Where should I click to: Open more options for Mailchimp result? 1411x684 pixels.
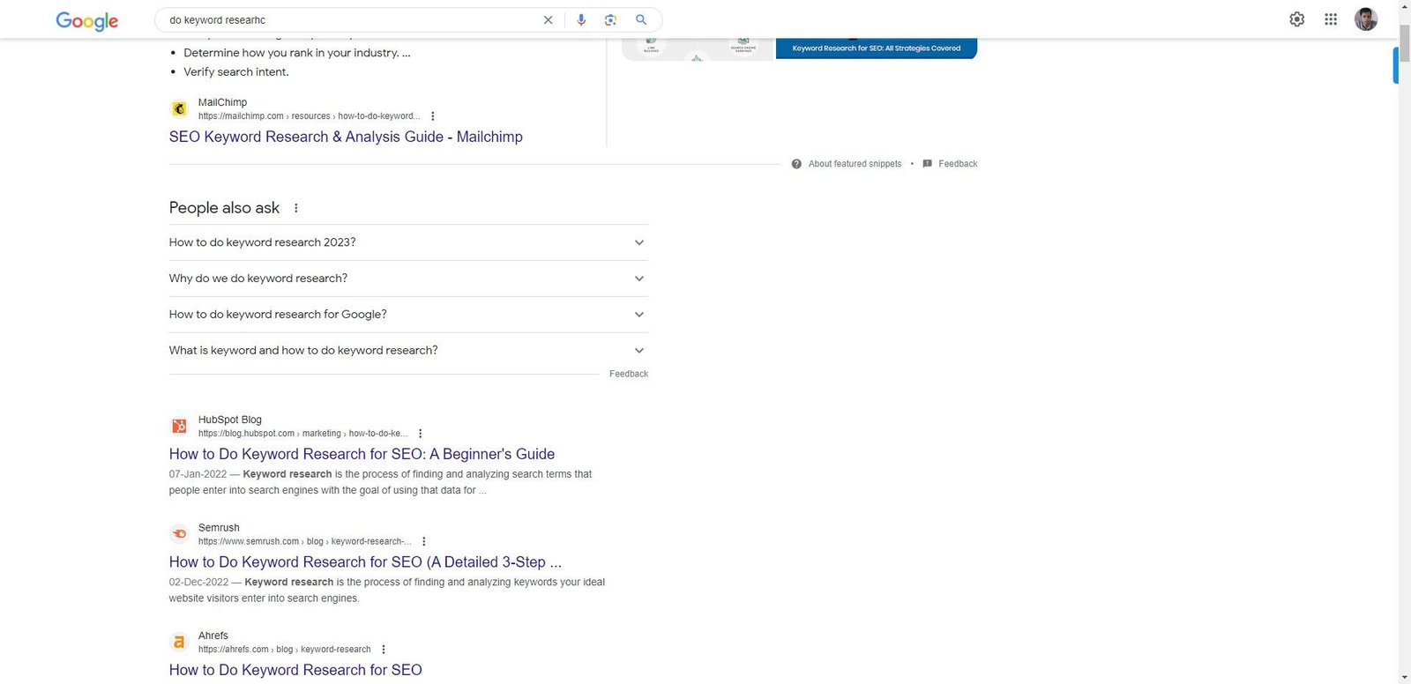coord(432,116)
